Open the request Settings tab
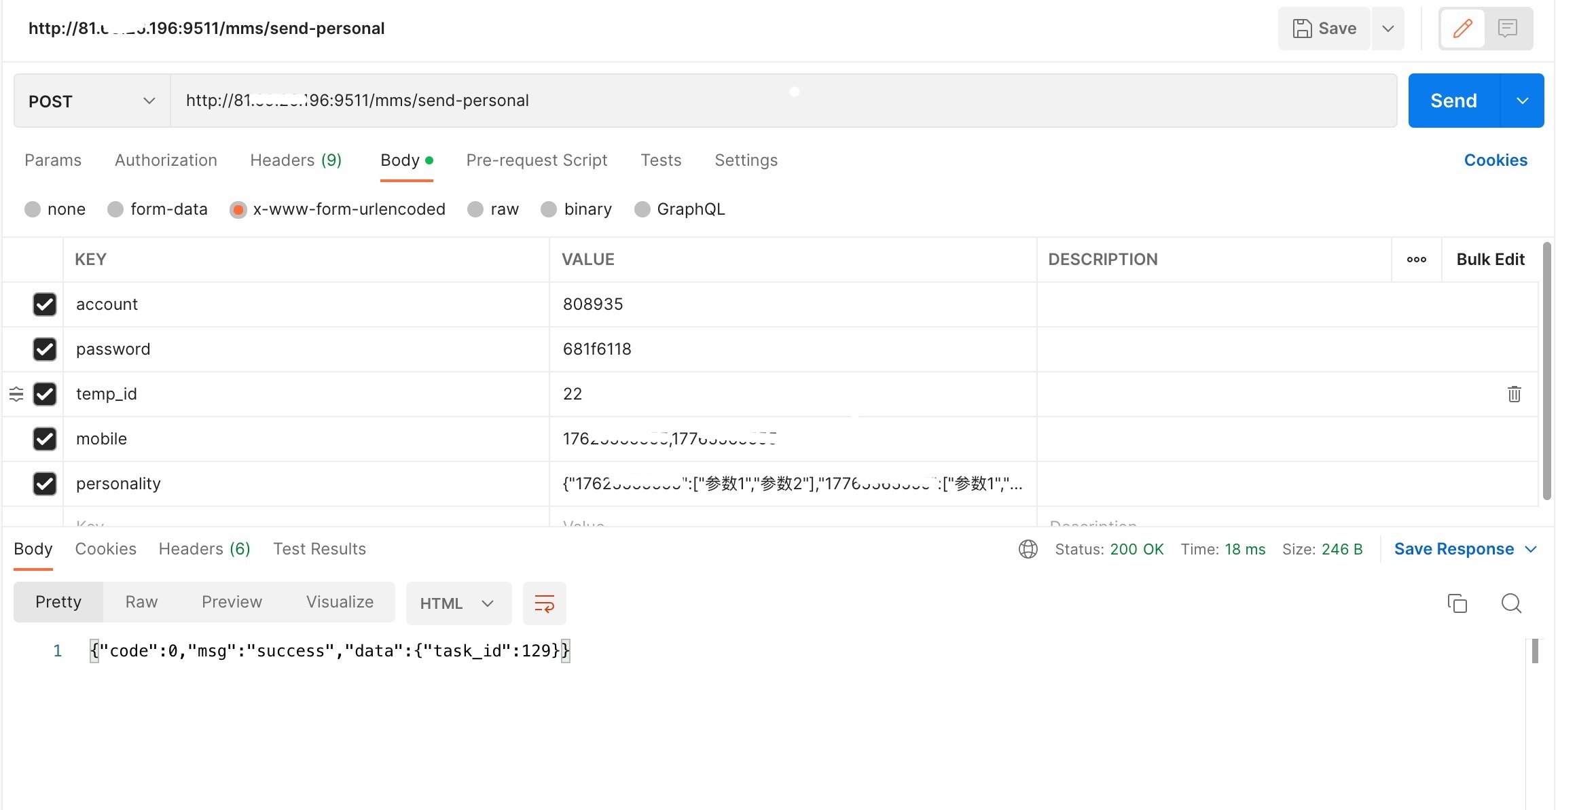 click(746, 160)
